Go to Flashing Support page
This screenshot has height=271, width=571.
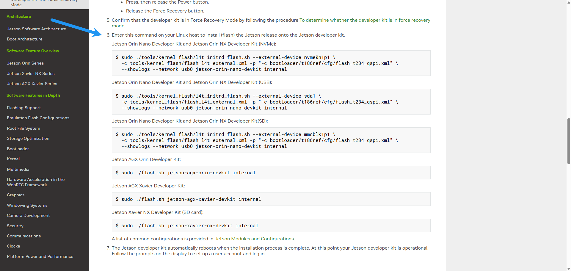tap(24, 108)
